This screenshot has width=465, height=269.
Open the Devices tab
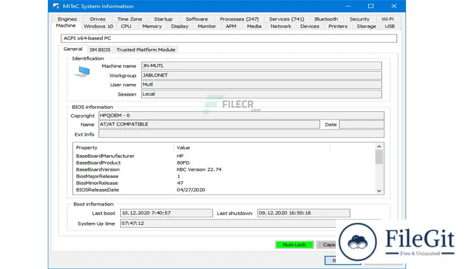pyautogui.click(x=310, y=26)
